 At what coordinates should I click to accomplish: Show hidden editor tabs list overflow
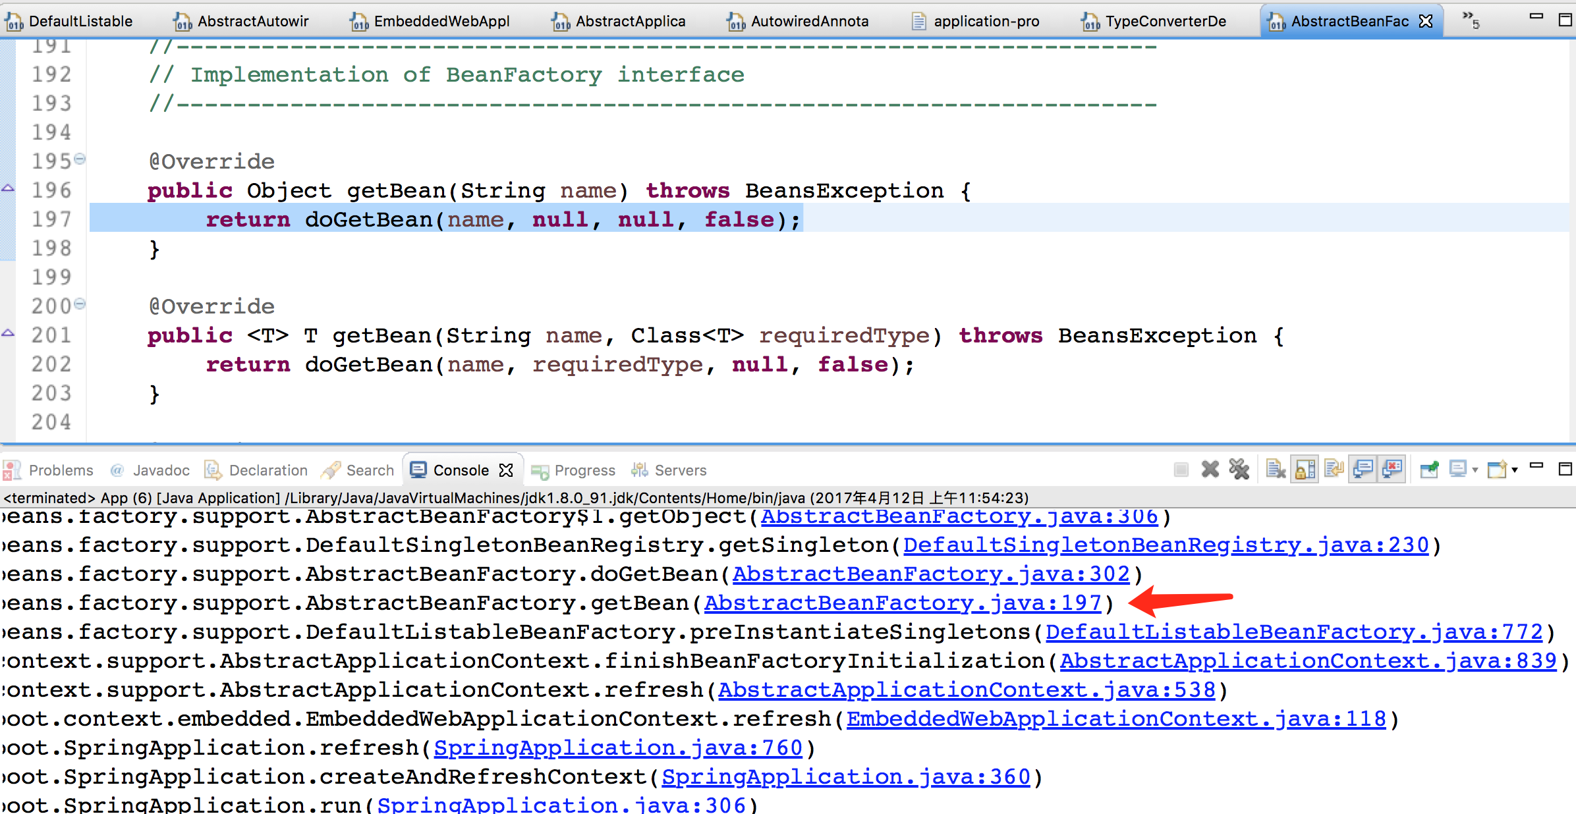tap(1471, 20)
